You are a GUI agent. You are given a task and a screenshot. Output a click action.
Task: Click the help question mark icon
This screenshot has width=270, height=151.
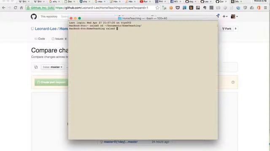(x=233, y=82)
